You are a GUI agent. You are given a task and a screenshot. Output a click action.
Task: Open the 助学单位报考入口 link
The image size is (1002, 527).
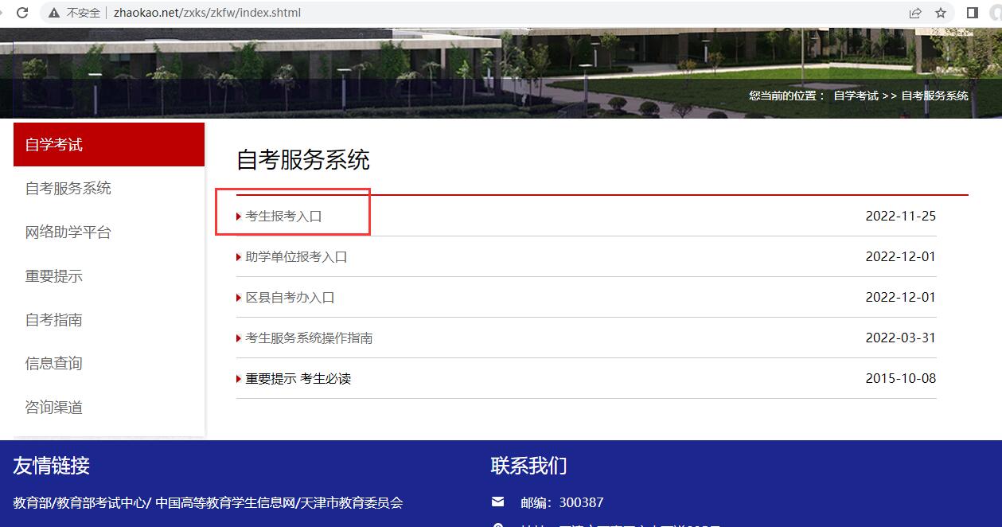[296, 257]
